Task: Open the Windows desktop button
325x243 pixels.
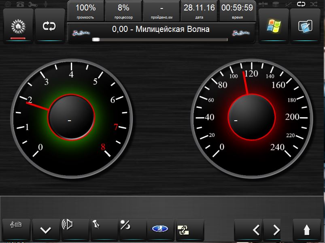Action: pyautogui.click(x=273, y=26)
